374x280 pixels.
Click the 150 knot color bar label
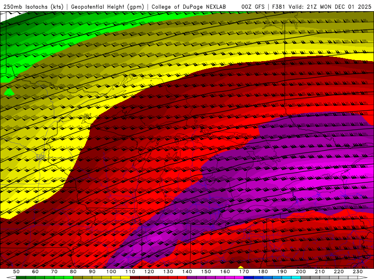click(x=206, y=272)
